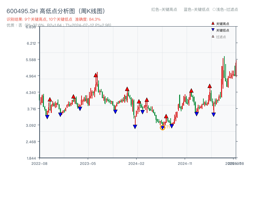Select the rightmost red key-high triangle

[x=210, y=86]
